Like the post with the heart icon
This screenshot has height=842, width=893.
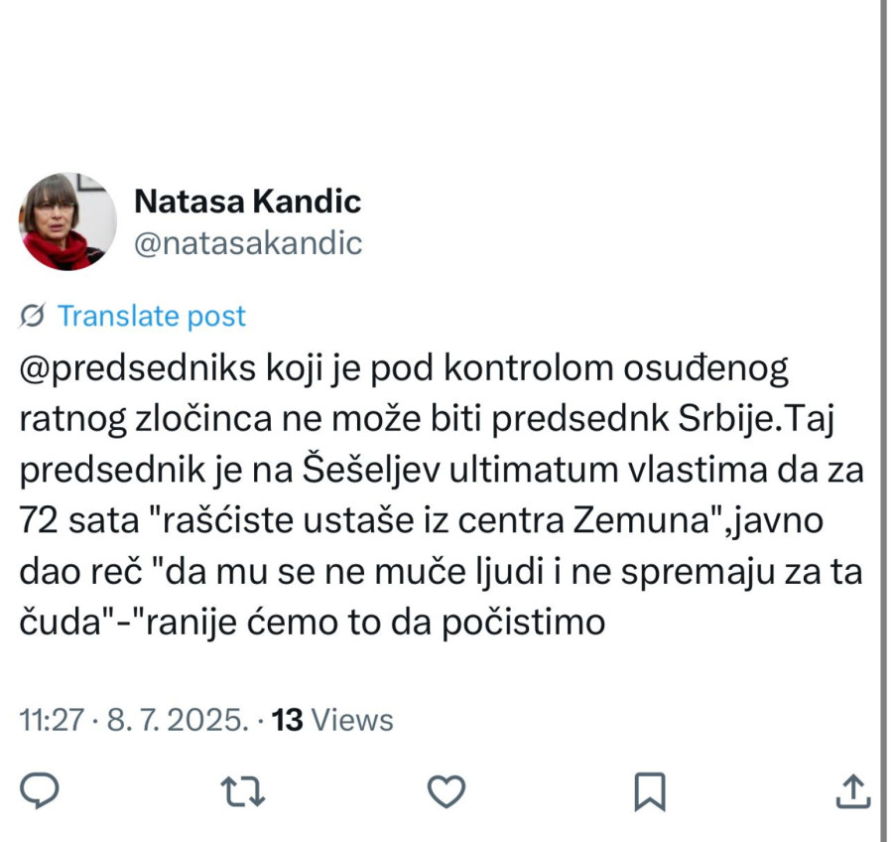[x=446, y=790]
